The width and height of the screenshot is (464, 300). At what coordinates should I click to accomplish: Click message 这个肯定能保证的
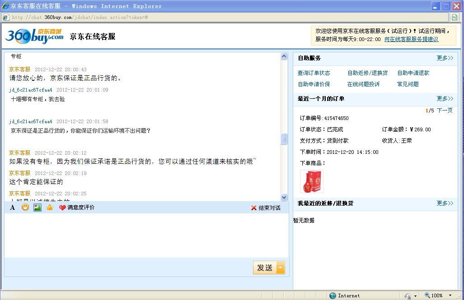pos(36,182)
